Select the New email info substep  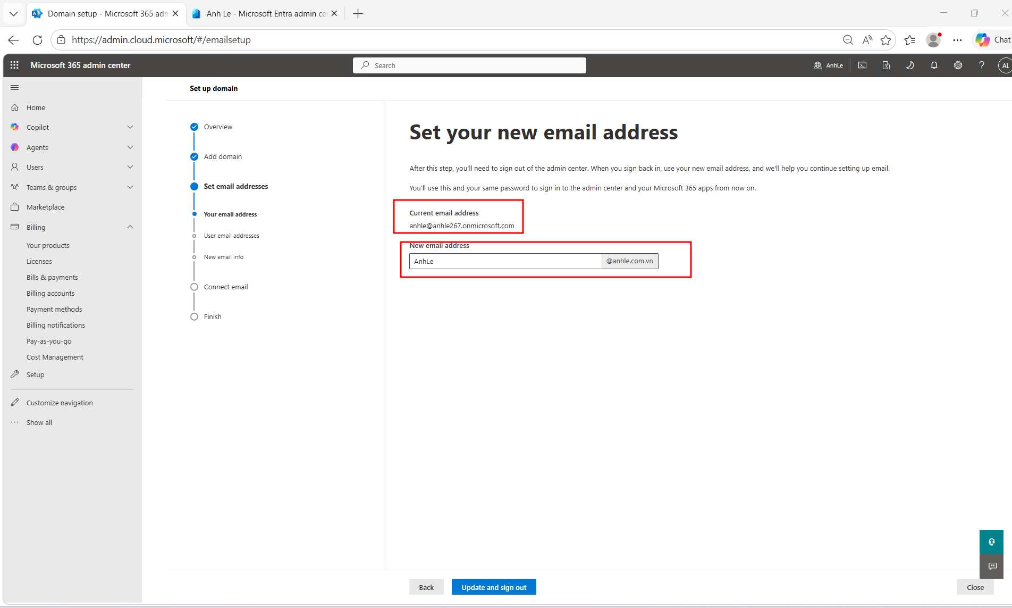pos(218,257)
